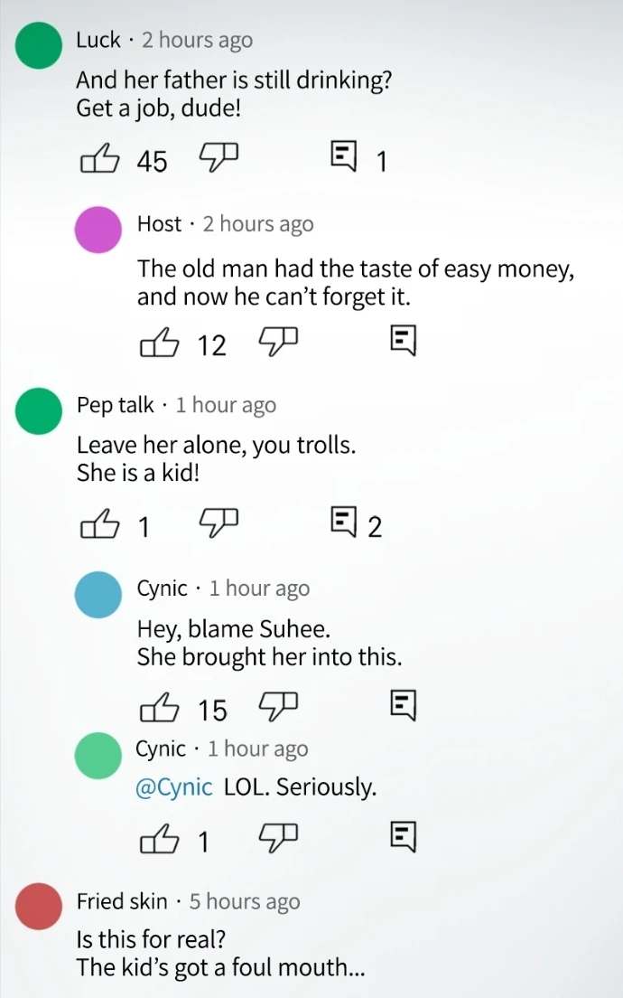Like Cynic's 'blame Suhee' reply

[x=160, y=709]
